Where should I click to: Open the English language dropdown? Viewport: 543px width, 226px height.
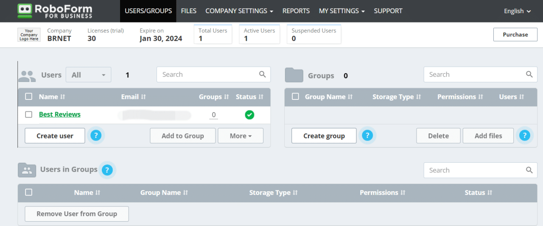517,11
